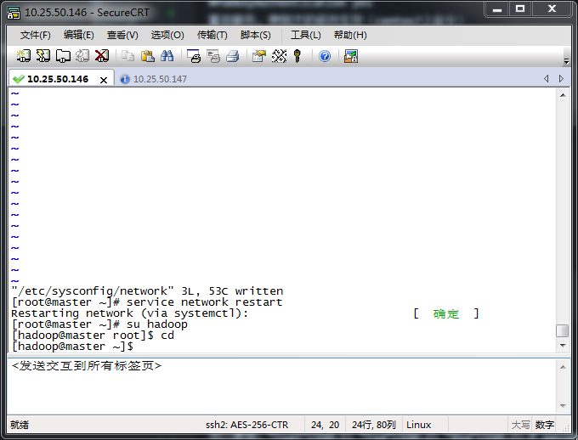This screenshot has height=440, width=578.
Task: Open the 选项(O) menu
Action: (x=167, y=35)
